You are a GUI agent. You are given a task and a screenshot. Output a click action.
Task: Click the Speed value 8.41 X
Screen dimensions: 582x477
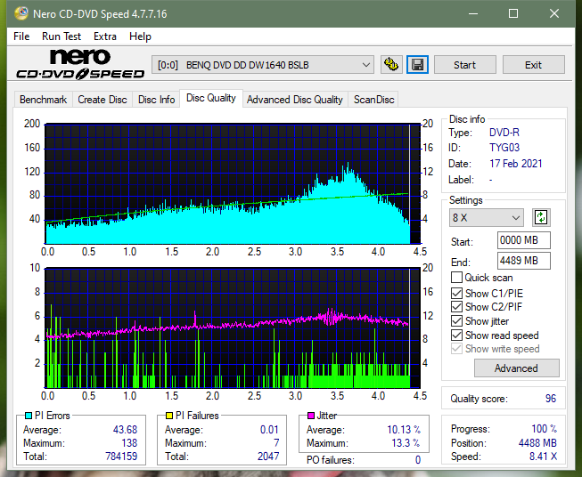tap(543, 457)
